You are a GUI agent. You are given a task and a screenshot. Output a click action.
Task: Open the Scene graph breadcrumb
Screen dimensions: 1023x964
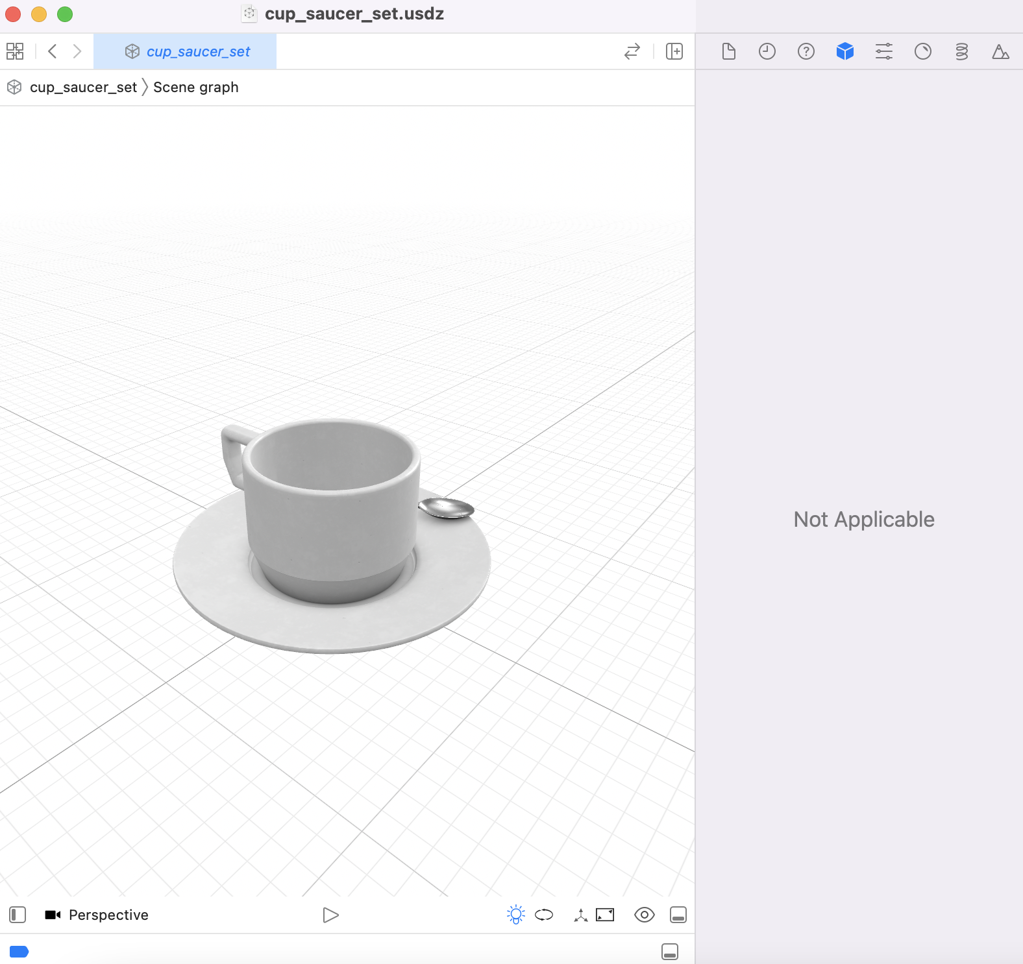(196, 87)
